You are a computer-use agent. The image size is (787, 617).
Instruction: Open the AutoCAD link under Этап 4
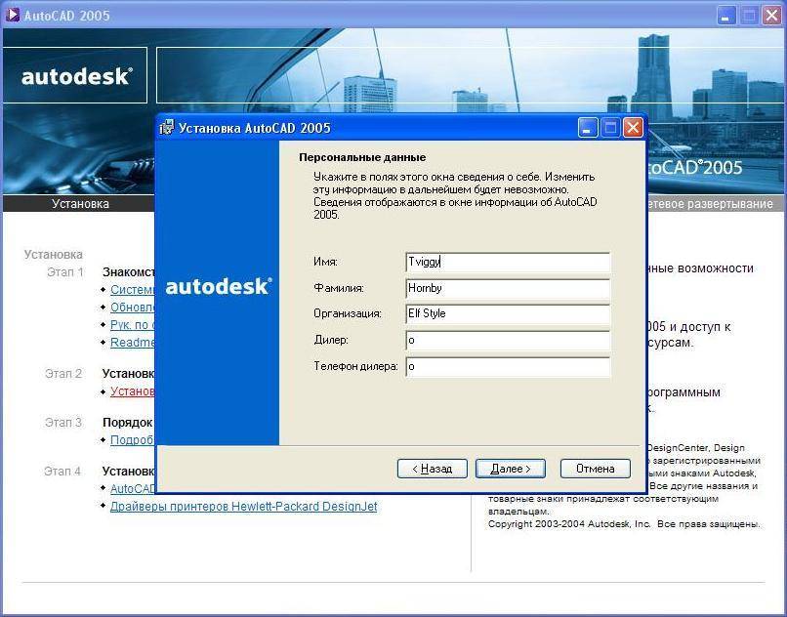click(x=133, y=489)
